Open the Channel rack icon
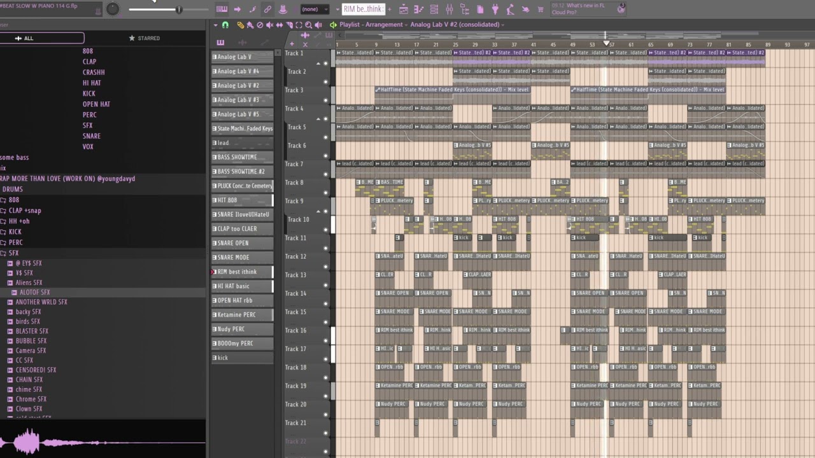The height and width of the screenshot is (458, 815). pos(434,10)
